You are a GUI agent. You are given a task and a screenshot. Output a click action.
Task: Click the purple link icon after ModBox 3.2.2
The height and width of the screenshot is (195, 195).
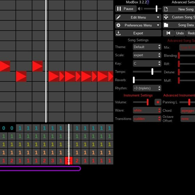pyautogui.click(x=148, y=2)
